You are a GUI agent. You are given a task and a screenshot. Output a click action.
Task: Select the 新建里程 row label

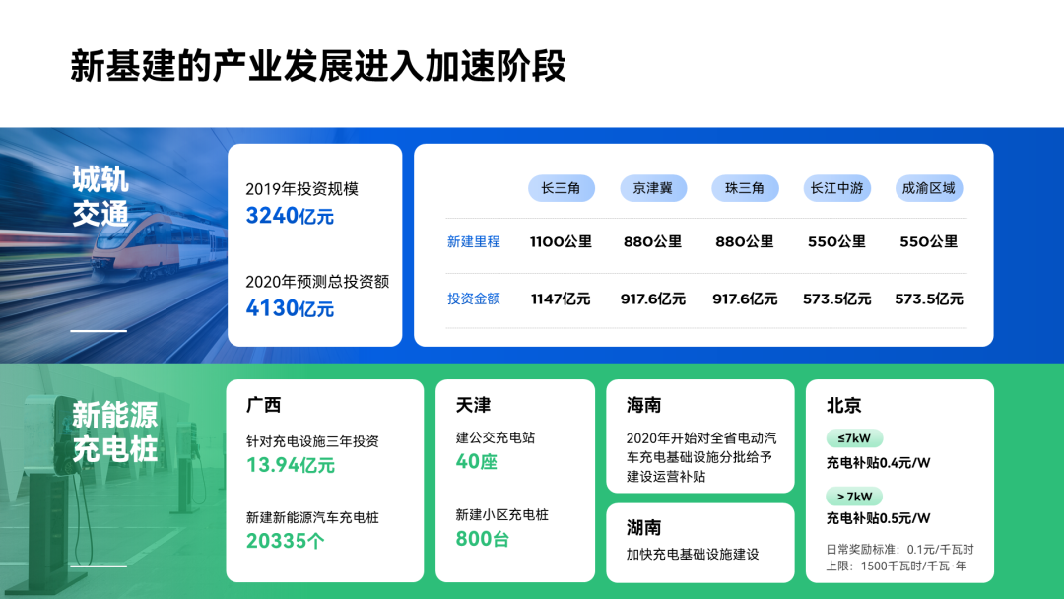pyautogui.click(x=474, y=241)
